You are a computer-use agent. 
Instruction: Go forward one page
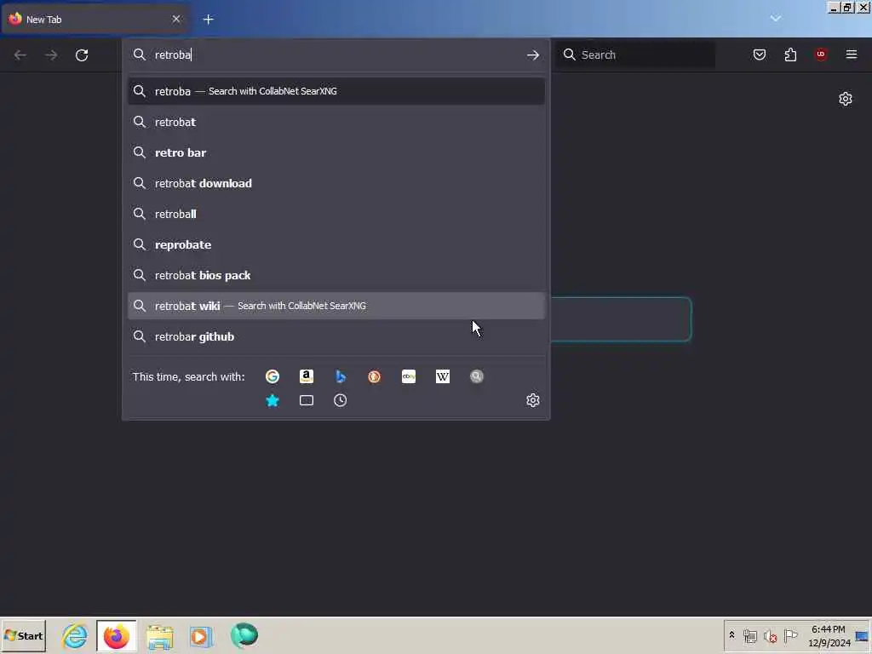(51, 54)
